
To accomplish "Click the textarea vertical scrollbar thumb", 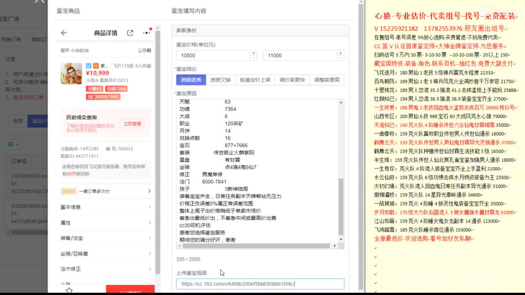I will 341,206.
